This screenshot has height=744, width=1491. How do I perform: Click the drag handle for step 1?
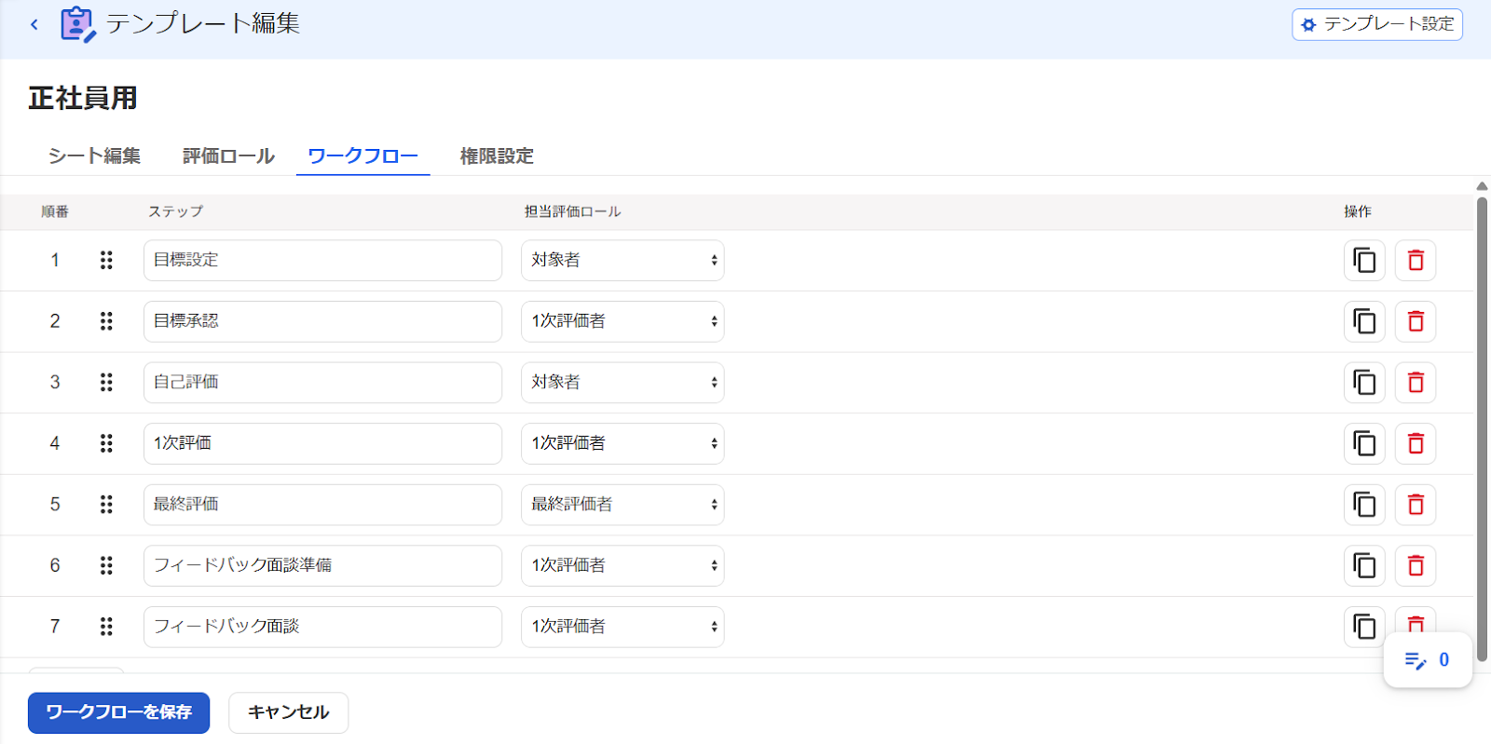click(106, 260)
